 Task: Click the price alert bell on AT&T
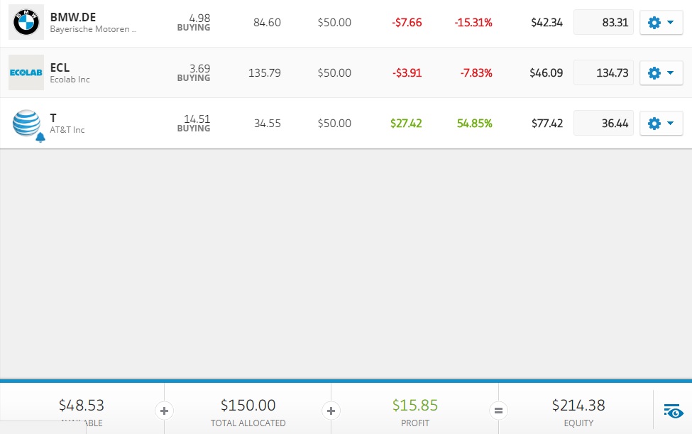point(40,137)
